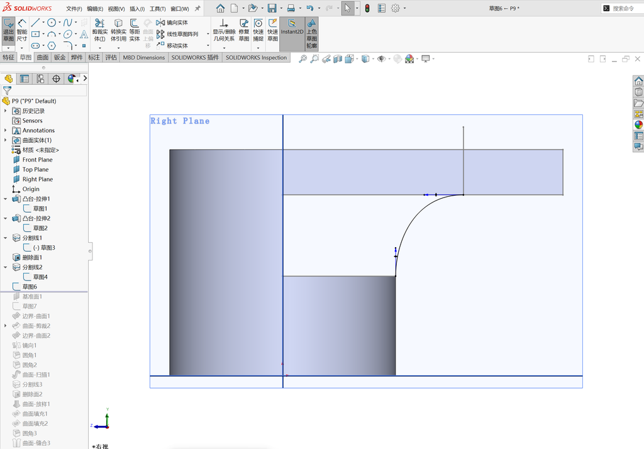Image resolution: width=644 pixels, height=449 pixels.
Task: Collapse the 凸台-拉伸1 feature node
Action: click(5, 199)
